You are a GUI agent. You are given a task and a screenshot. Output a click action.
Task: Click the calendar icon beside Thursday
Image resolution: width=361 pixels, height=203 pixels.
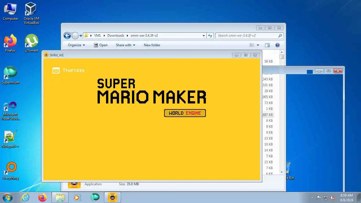(56, 70)
